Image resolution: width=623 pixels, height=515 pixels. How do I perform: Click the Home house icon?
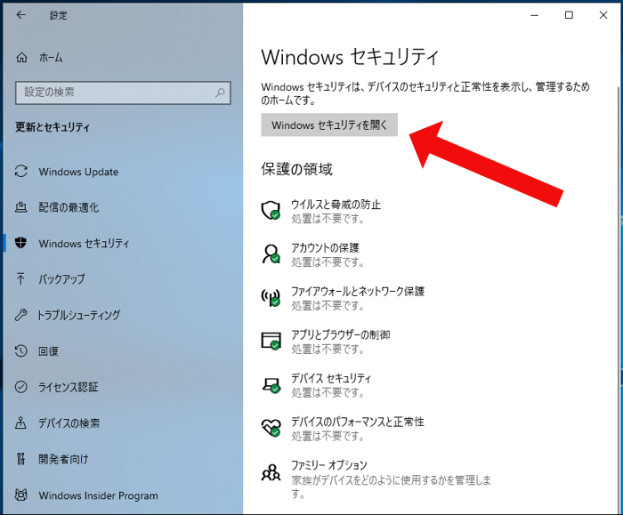tap(21, 58)
